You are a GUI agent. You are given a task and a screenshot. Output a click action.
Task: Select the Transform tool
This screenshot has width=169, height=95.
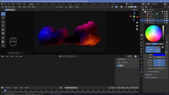click(3, 33)
